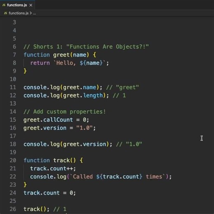The image size is (214, 214).
Task: Click the 'Called' template string on line 22
Action: [83, 177]
